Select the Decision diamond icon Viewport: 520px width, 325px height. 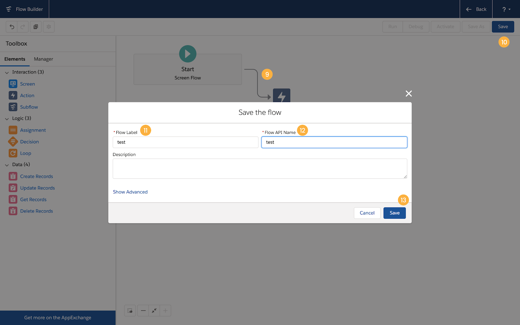coord(13,142)
